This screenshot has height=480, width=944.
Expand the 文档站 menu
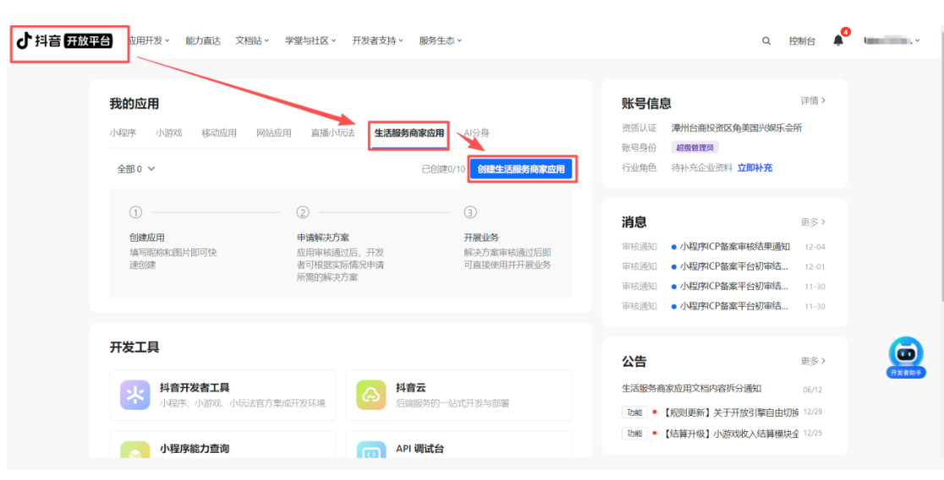click(252, 41)
